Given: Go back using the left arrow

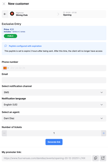Looking at the screenshot, I should point(5,14).
